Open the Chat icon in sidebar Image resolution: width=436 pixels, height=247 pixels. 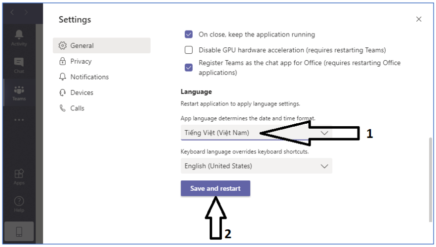coord(19,64)
